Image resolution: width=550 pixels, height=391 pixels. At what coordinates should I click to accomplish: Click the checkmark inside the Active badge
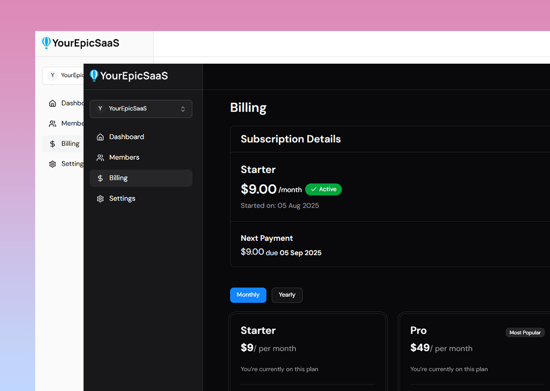pos(314,189)
